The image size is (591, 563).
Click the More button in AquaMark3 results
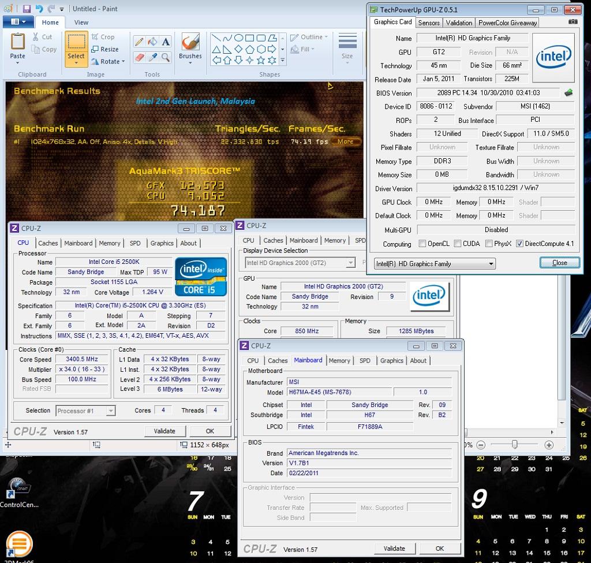tap(346, 141)
